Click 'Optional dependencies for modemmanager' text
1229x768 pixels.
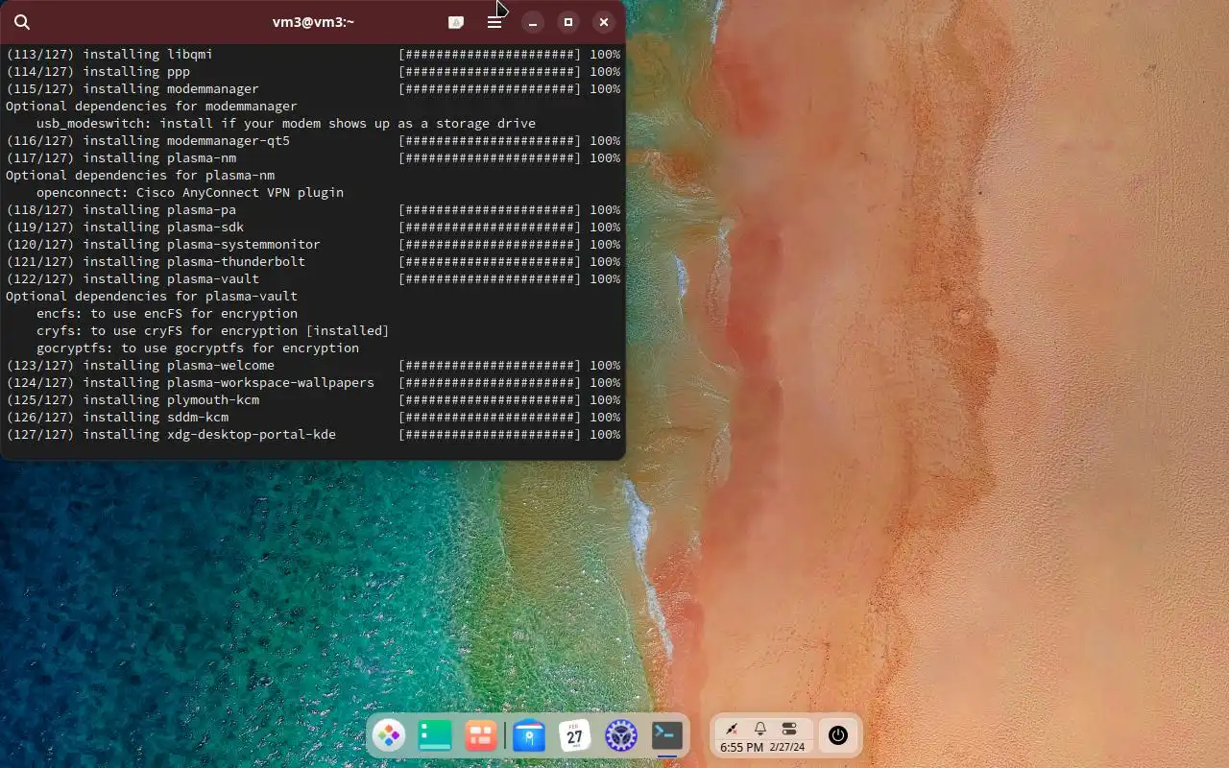click(152, 107)
